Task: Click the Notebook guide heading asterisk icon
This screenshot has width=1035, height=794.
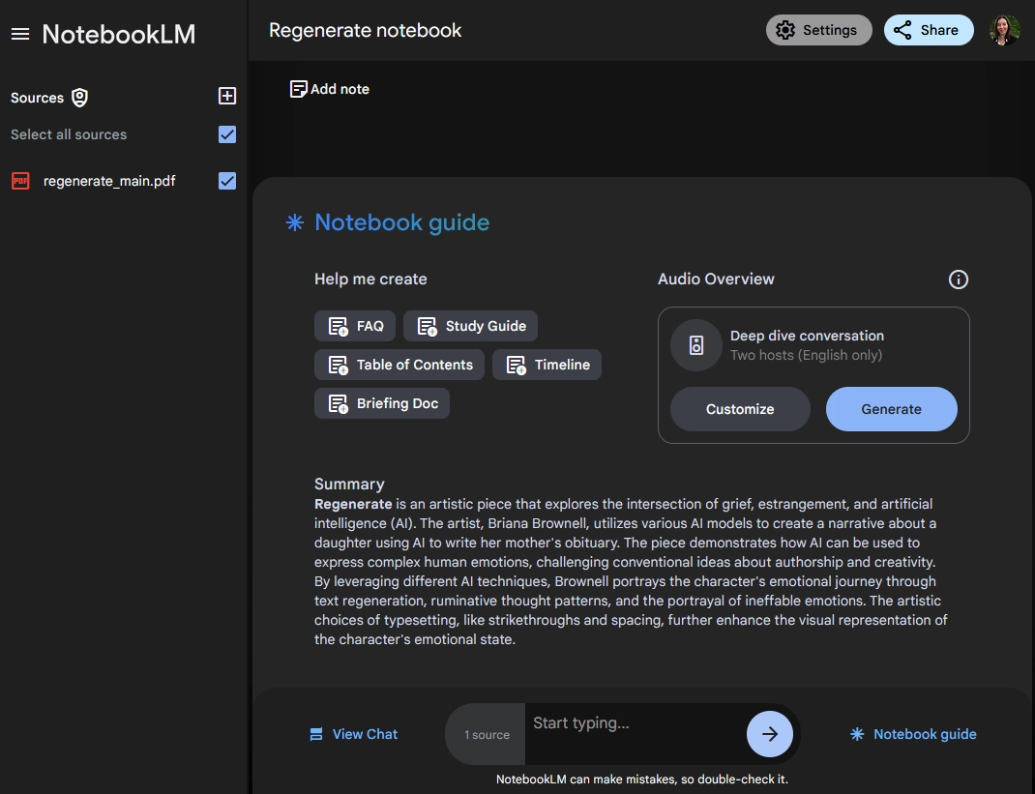Action: pyautogui.click(x=294, y=222)
